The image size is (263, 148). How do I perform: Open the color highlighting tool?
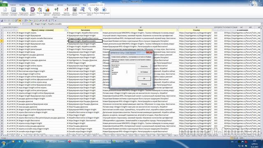point(47,12)
